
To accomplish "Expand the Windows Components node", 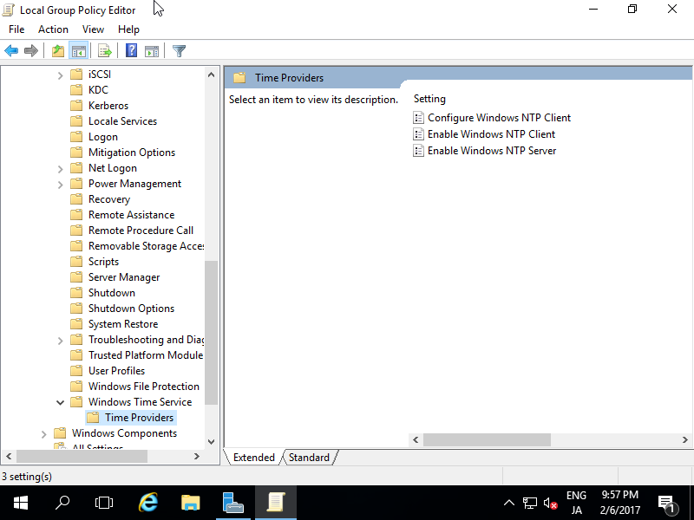I will tap(43, 432).
